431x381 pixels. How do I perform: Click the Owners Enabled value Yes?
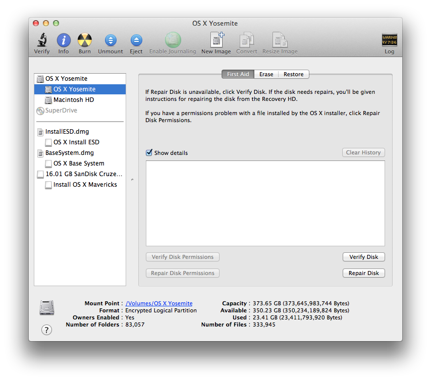coord(130,317)
